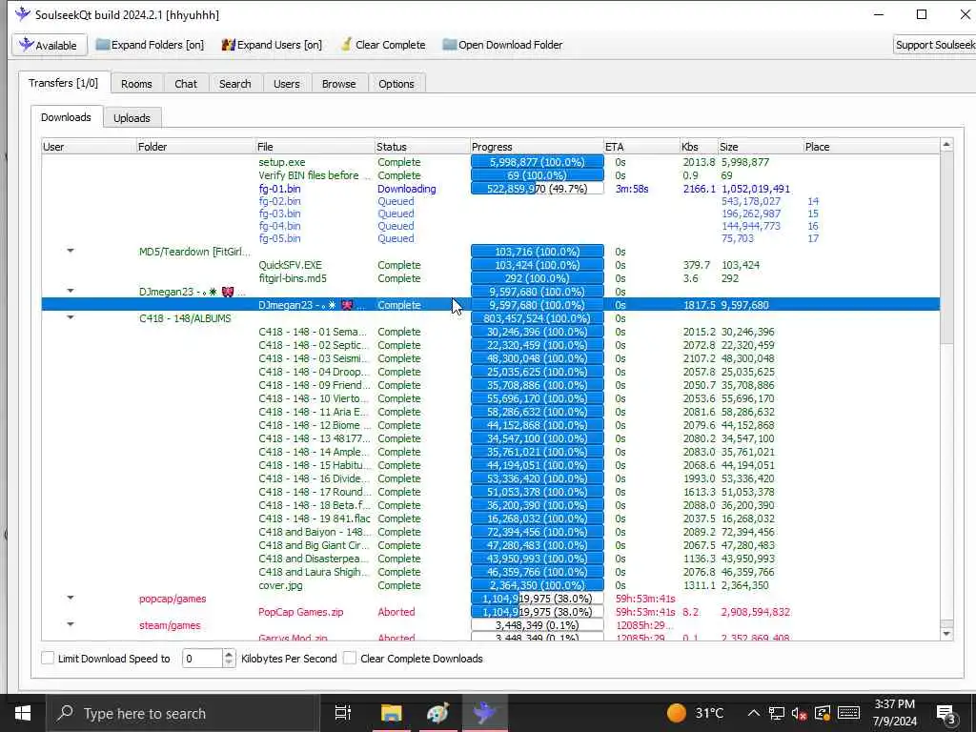Open the weather widget showing 31°C

pyautogui.click(x=695, y=713)
